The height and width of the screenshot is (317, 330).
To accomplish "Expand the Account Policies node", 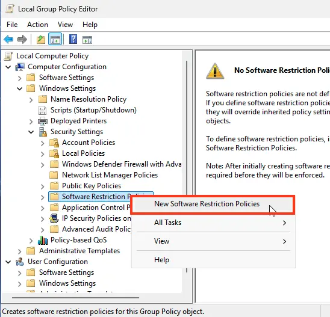I will tap(43, 143).
